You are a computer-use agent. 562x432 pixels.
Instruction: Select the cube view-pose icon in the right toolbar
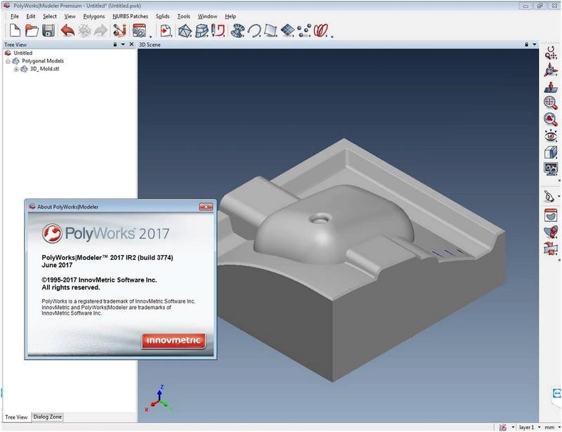[551, 152]
